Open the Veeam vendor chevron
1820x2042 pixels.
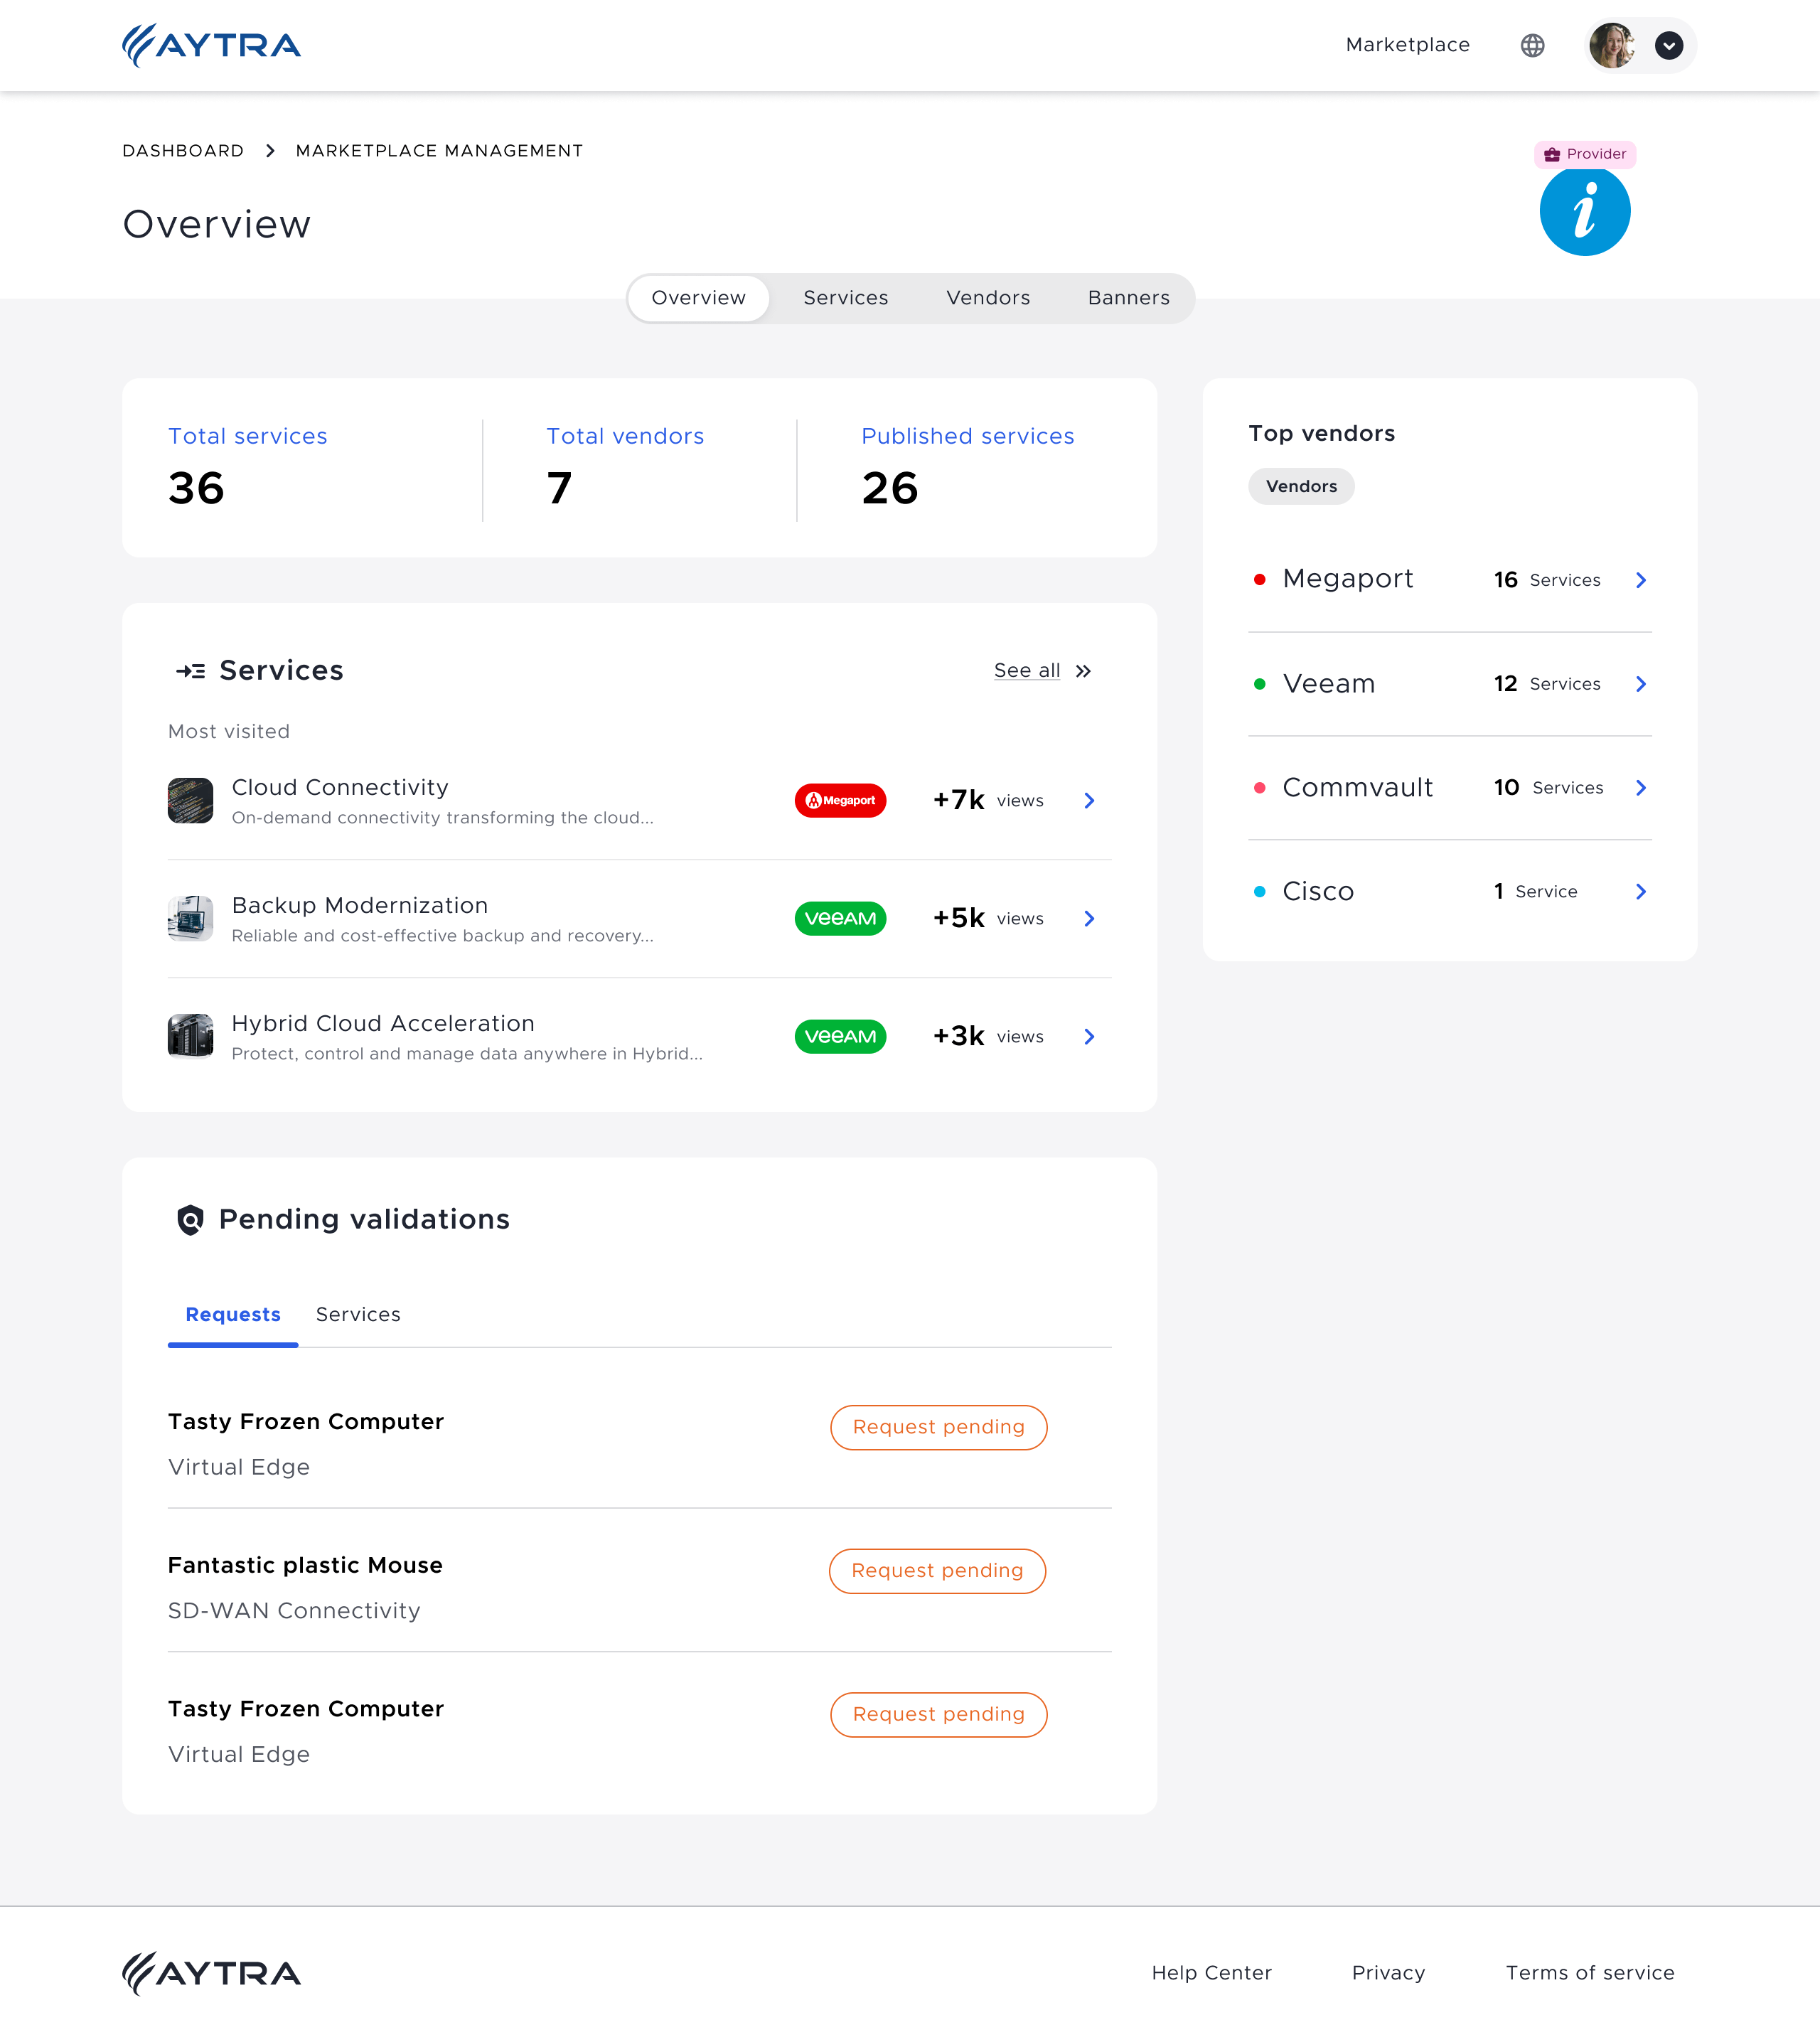1640,684
